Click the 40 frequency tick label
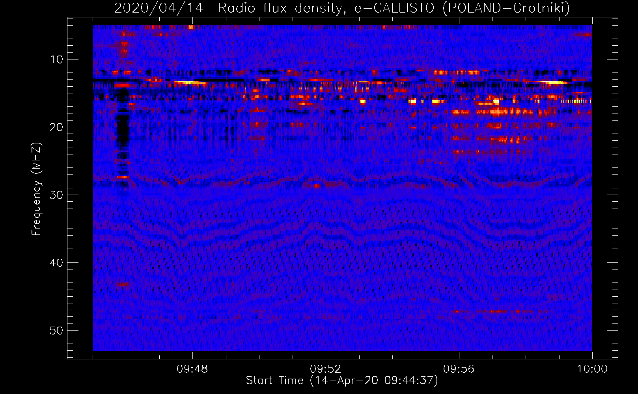The image size is (638, 394). click(x=56, y=263)
